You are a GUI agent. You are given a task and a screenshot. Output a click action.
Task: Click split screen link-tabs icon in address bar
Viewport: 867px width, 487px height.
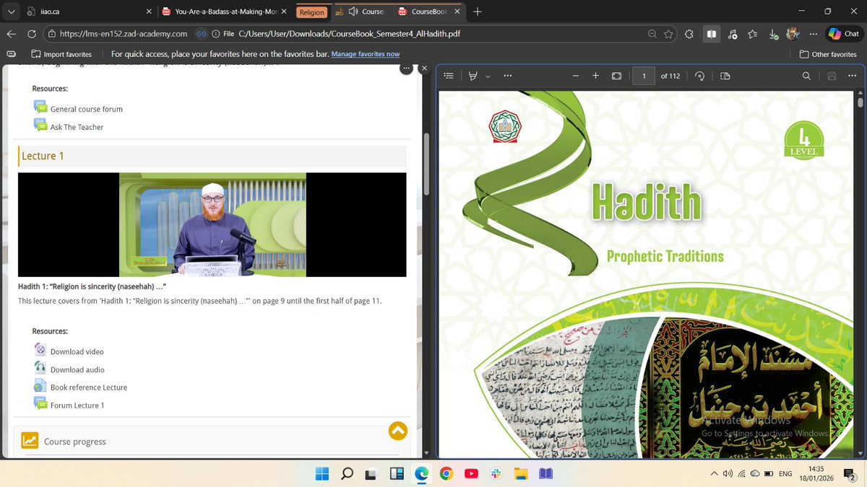coord(202,34)
